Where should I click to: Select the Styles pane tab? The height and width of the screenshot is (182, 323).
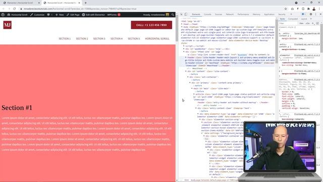[283, 19]
